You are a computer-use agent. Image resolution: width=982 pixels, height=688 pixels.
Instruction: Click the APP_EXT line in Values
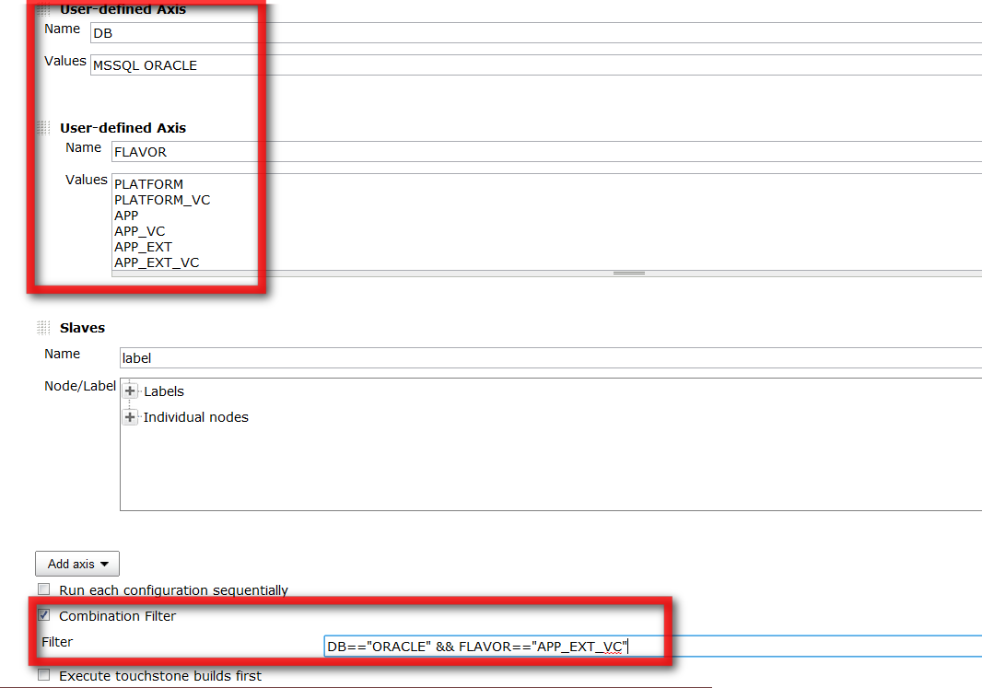pos(143,247)
